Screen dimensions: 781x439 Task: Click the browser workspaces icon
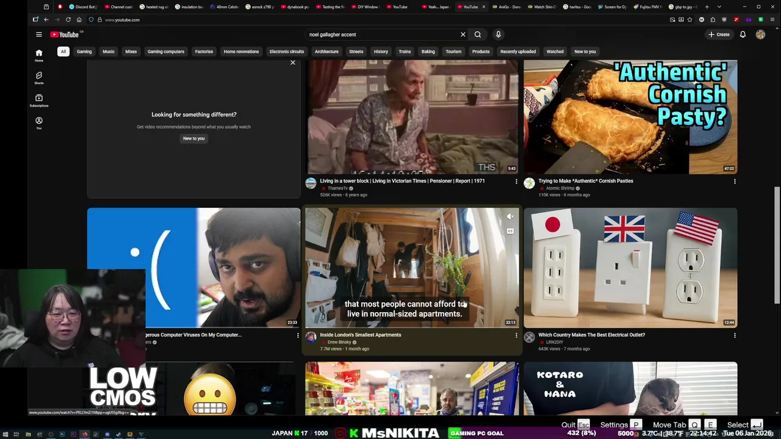(x=46, y=7)
